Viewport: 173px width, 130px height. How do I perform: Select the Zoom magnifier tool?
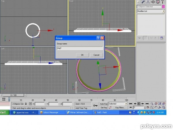(152, 104)
